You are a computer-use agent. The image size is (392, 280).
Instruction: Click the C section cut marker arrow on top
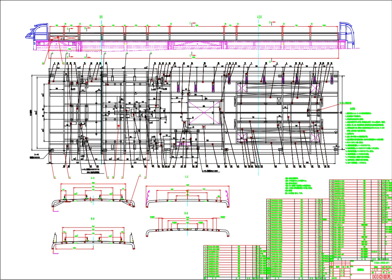click(x=193, y=23)
